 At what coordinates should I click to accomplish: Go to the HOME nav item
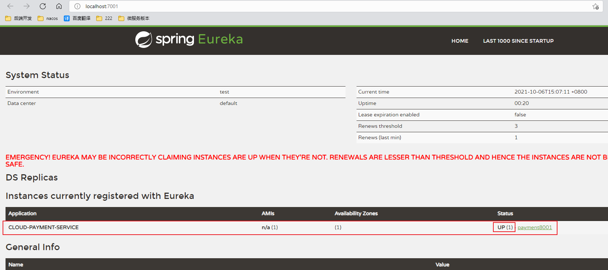tap(460, 41)
